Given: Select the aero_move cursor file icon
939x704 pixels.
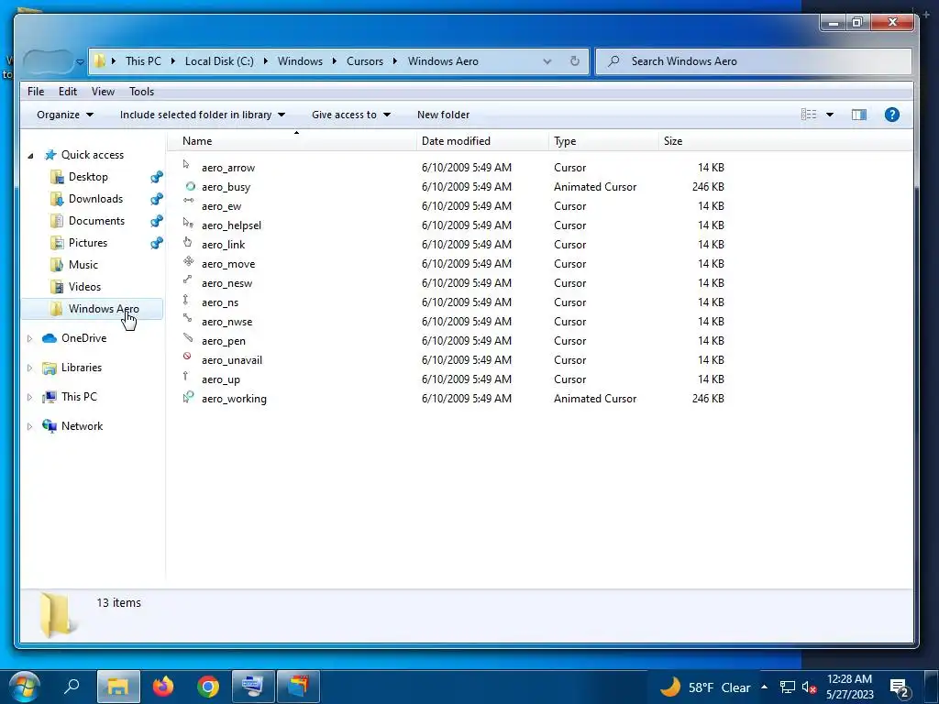Looking at the screenshot, I should click(188, 261).
